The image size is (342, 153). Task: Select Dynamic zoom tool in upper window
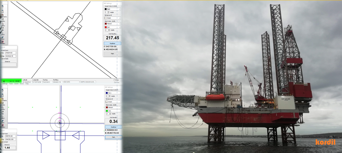pyautogui.click(x=3, y=20)
